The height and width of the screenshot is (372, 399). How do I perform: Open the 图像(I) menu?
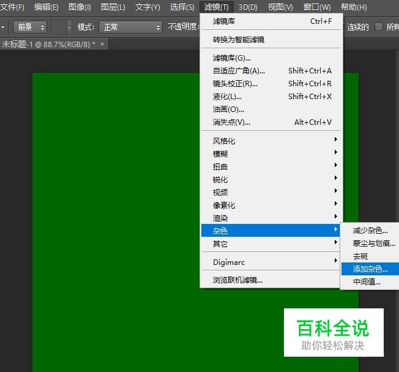click(x=80, y=7)
